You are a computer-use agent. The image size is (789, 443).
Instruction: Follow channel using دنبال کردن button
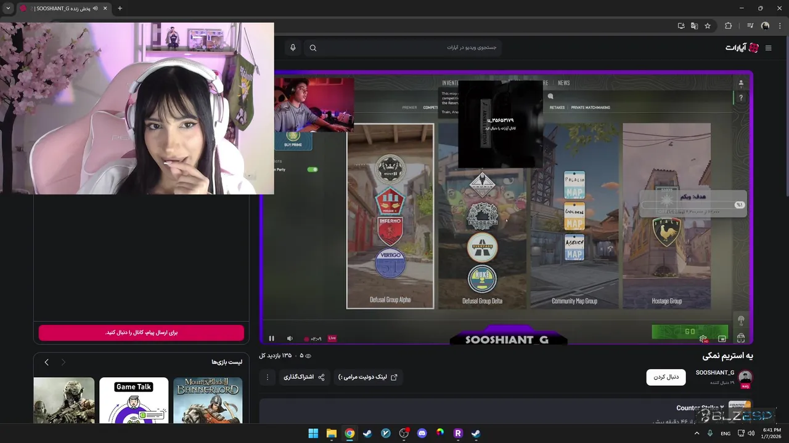point(666,377)
